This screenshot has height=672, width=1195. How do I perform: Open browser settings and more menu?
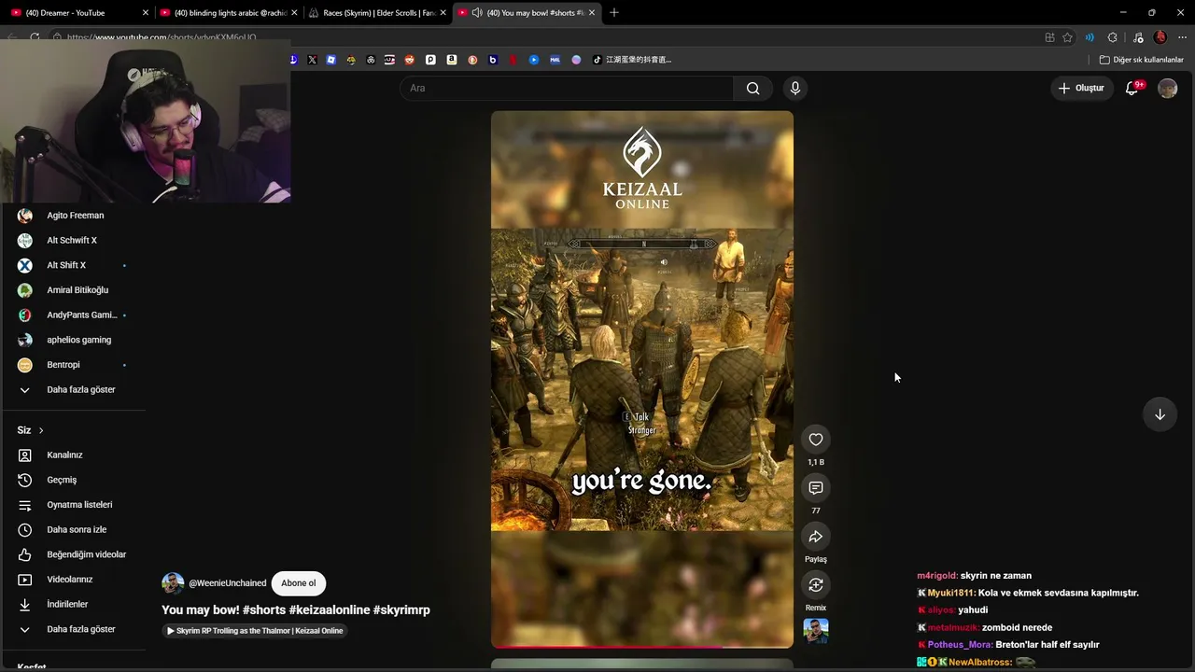click(x=1182, y=37)
